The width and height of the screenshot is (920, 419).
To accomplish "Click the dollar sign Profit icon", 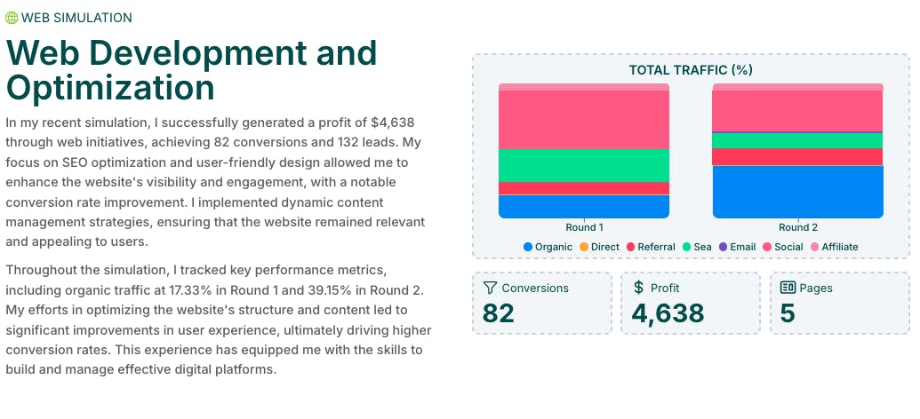I will [x=638, y=288].
